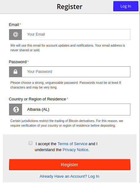Open the Terms of Service link
Screen dimensions: 140x183
tap(72, 144)
